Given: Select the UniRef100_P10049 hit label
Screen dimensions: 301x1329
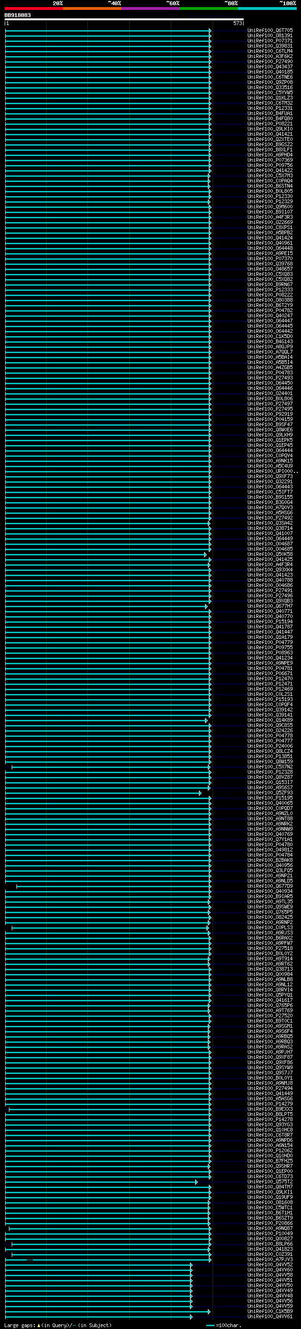Looking at the screenshot, I should [270, 1233].
